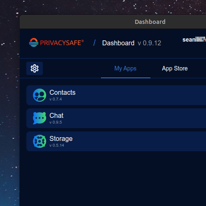This screenshot has height=206, width=206.
Task: Launch the Chat app row
Action: click(116, 118)
